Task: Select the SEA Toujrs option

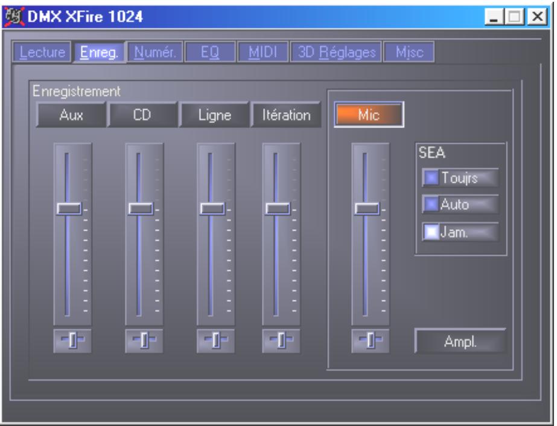Action: [x=460, y=177]
